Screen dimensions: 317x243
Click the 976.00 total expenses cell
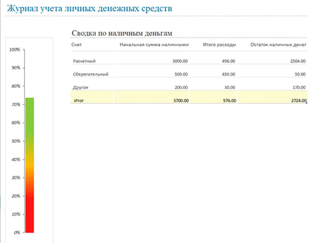pyautogui.click(x=229, y=101)
